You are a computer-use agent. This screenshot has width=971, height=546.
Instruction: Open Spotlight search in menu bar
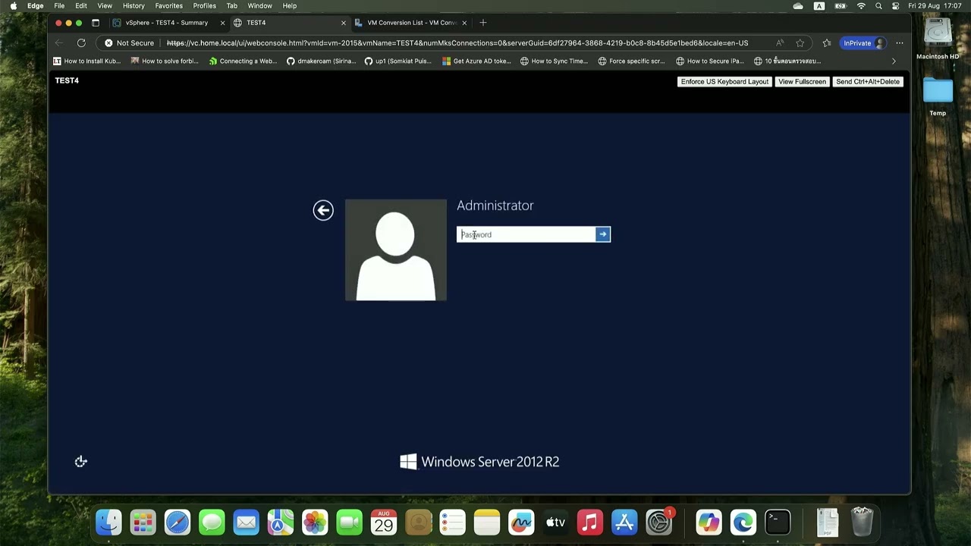pyautogui.click(x=878, y=6)
